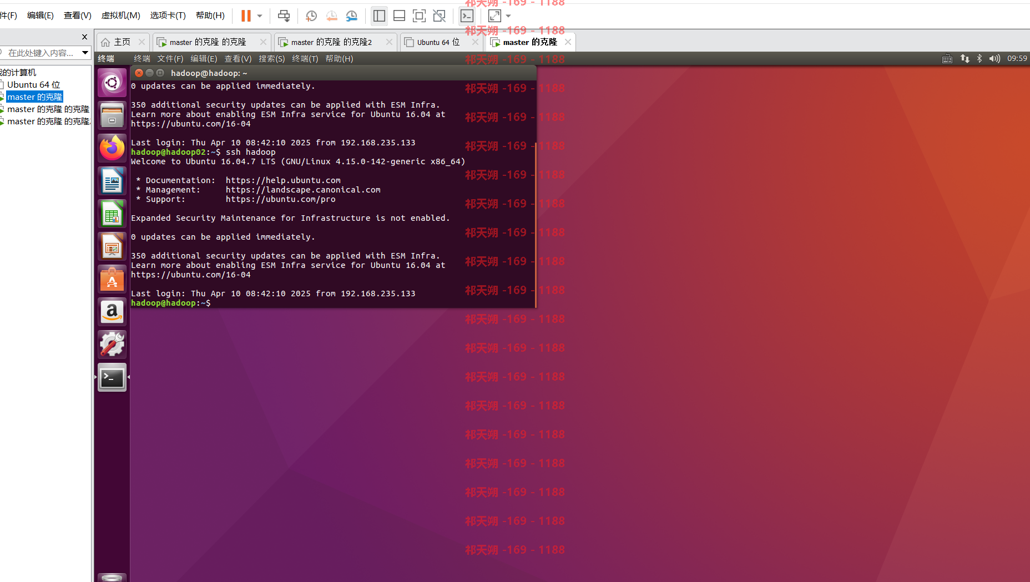Screen dimensions: 1030x582
Task: Select 'master 的克隆' in library tree
Action: coord(34,97)
